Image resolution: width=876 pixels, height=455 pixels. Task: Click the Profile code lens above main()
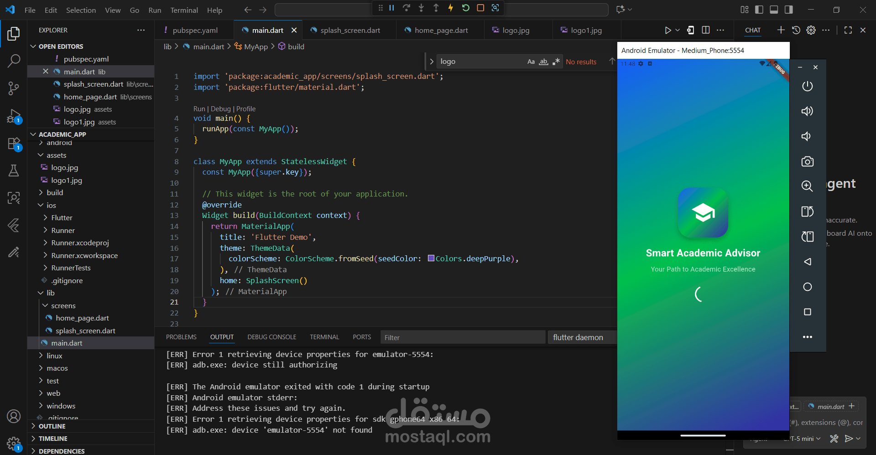pyautogui.click(x=246, y=109)
